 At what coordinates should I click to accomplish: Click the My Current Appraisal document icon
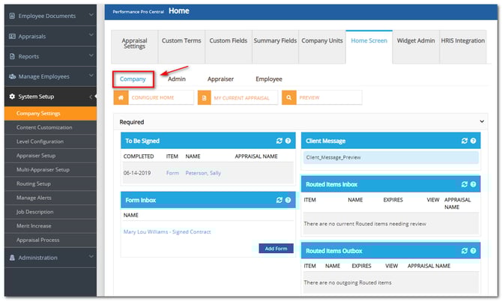click(205, 97)
